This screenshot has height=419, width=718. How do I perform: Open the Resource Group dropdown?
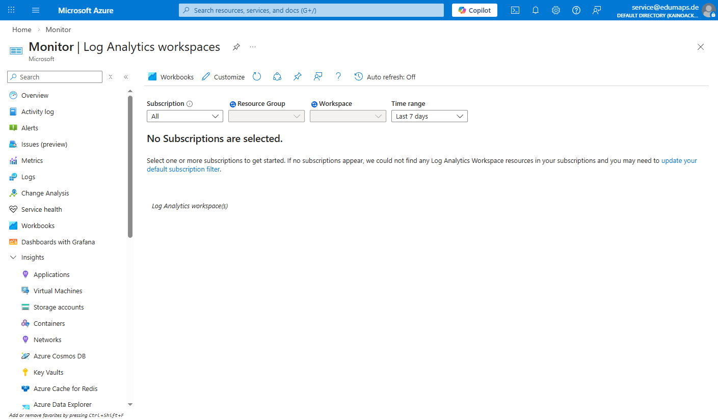click(267, 116)
